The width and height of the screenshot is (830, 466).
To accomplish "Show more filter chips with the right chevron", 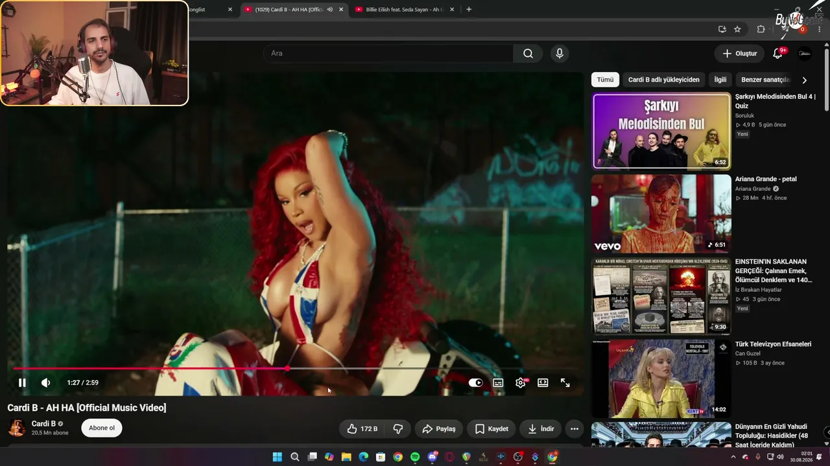I will [804, 80].
